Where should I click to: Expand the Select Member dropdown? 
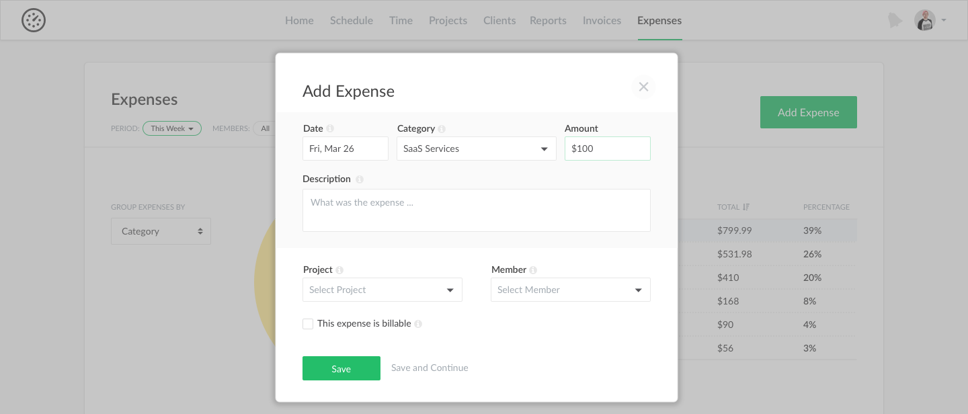click(570, 290)
